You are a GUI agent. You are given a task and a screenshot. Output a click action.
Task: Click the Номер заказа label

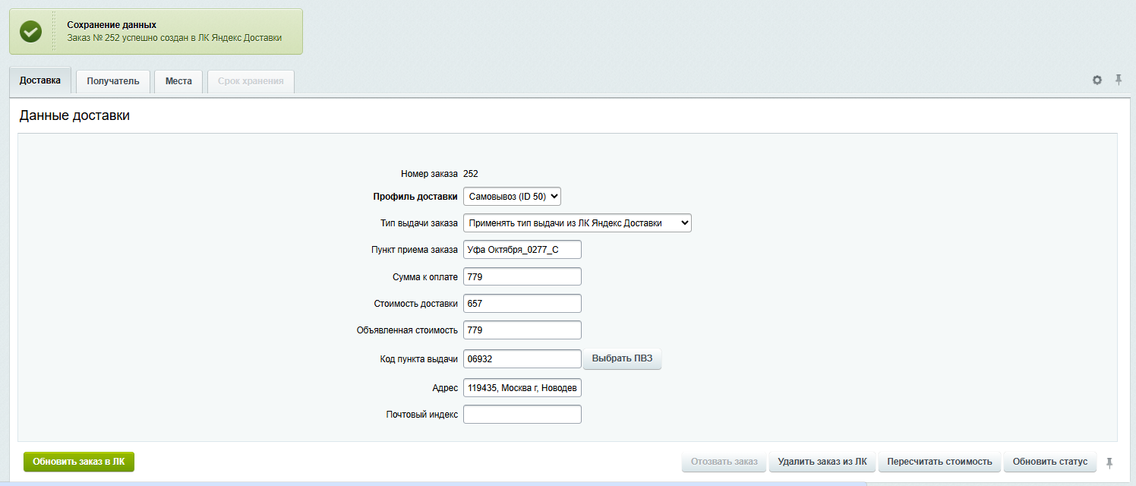coord(429,174)
